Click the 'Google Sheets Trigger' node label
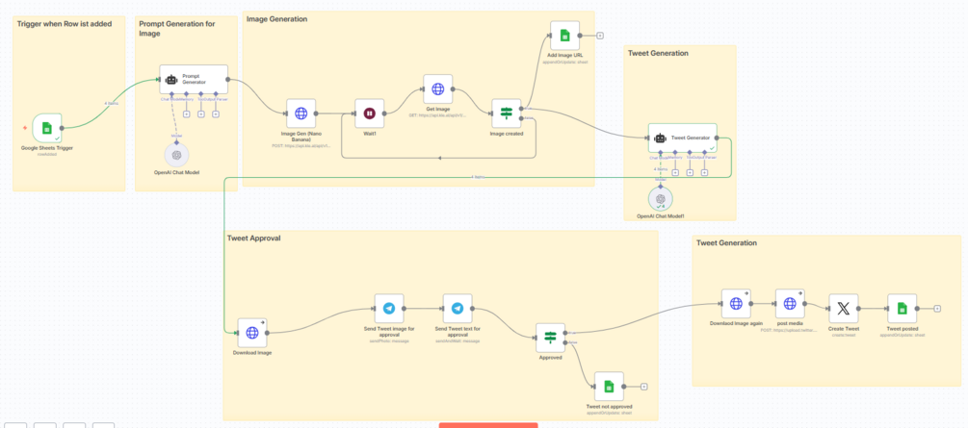Viewport: 968px width, 428px height. 47,149
